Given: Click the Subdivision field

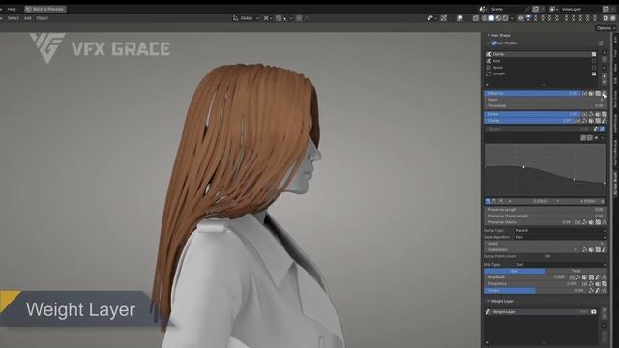Looking at the screenshot, I should [x=532, y=249].
